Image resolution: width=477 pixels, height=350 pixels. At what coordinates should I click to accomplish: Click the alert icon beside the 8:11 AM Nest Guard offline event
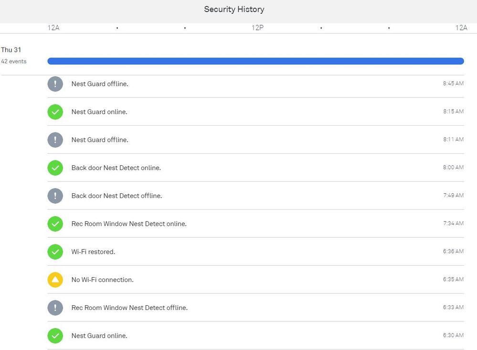(55, 140)
